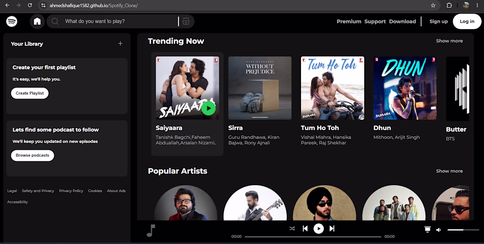Focus the 'What do you want to play?' field
This screenshot has height=244, width=484.
click(x=121, y=21)
